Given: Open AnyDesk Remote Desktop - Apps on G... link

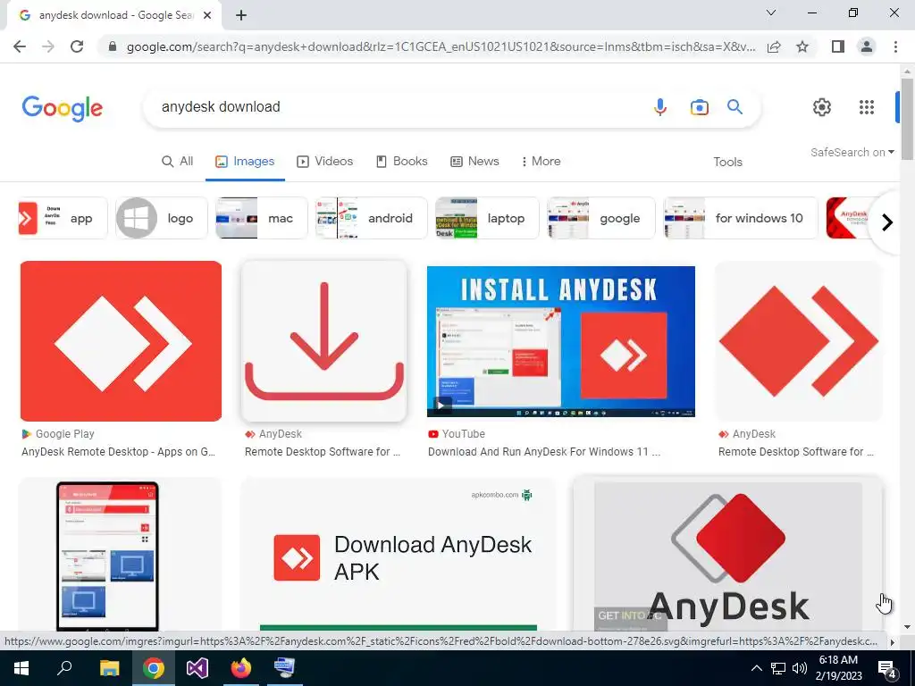Looking at the screenshot, I should tap(119, 451).
